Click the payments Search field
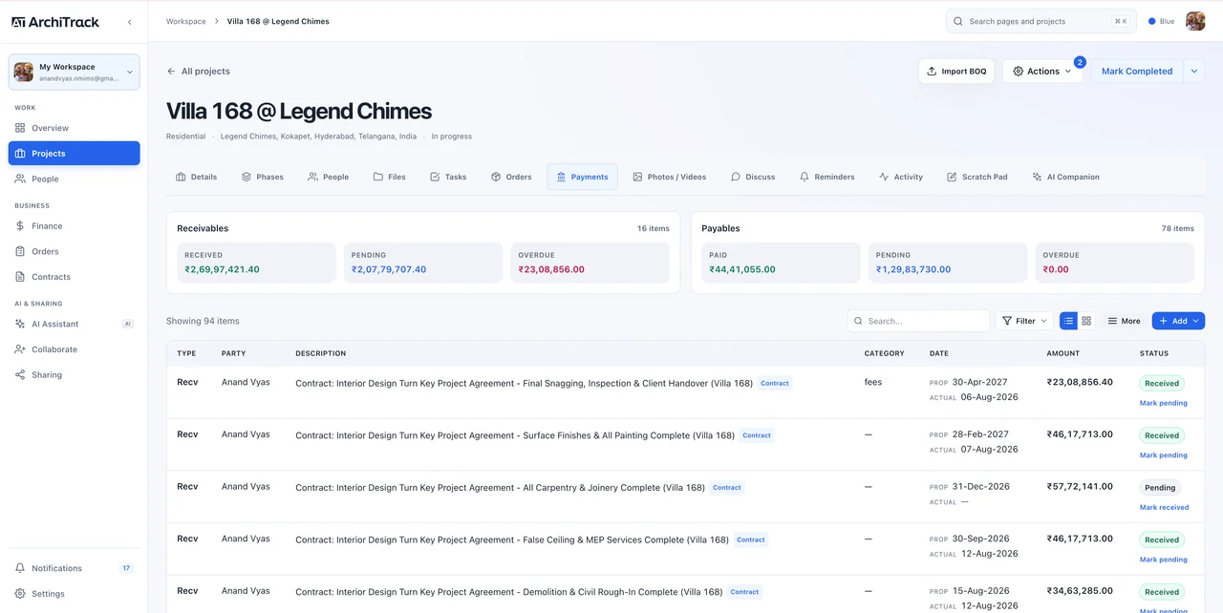This screenshot has width=1223, height=613. 918,321
